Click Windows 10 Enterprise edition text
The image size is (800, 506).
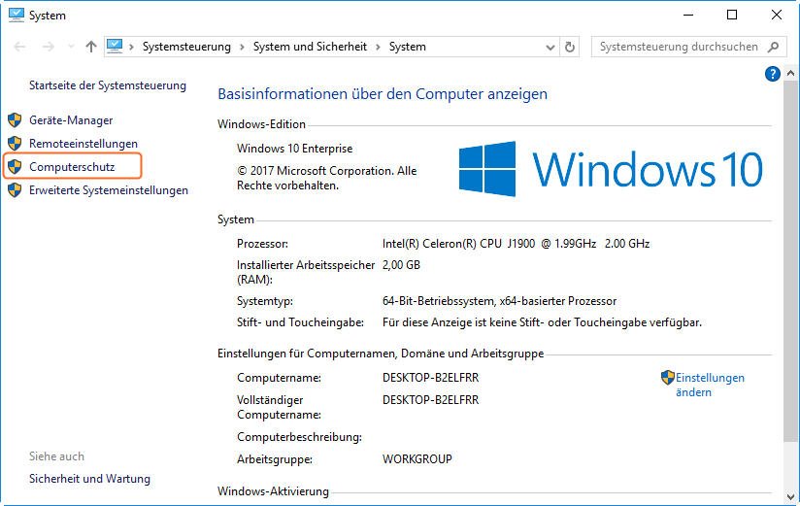click(x=294, y=149)
